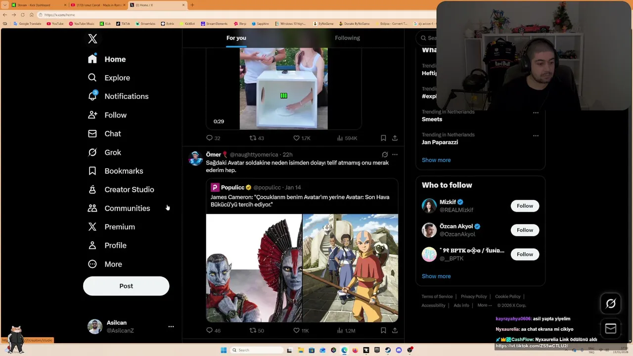
Task: Expand the More menu in sidebar
Action: click(105, 264)
